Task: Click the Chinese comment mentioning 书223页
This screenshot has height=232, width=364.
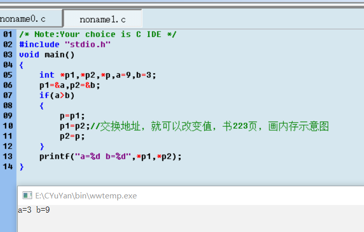Action: point(210,126)
